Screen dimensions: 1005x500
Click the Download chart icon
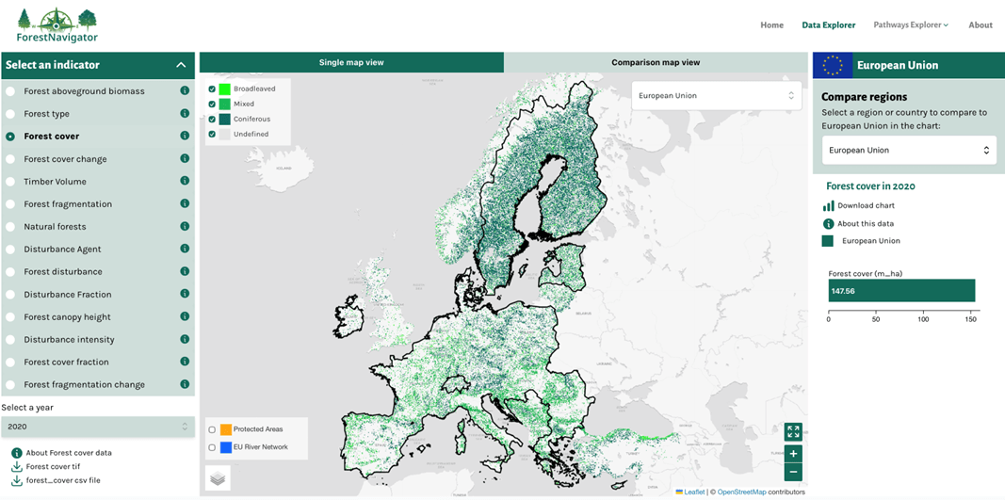click(x=828, y=205)
